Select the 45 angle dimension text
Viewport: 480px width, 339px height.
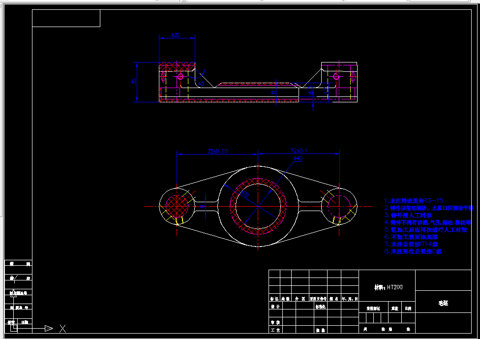[201, 83]
